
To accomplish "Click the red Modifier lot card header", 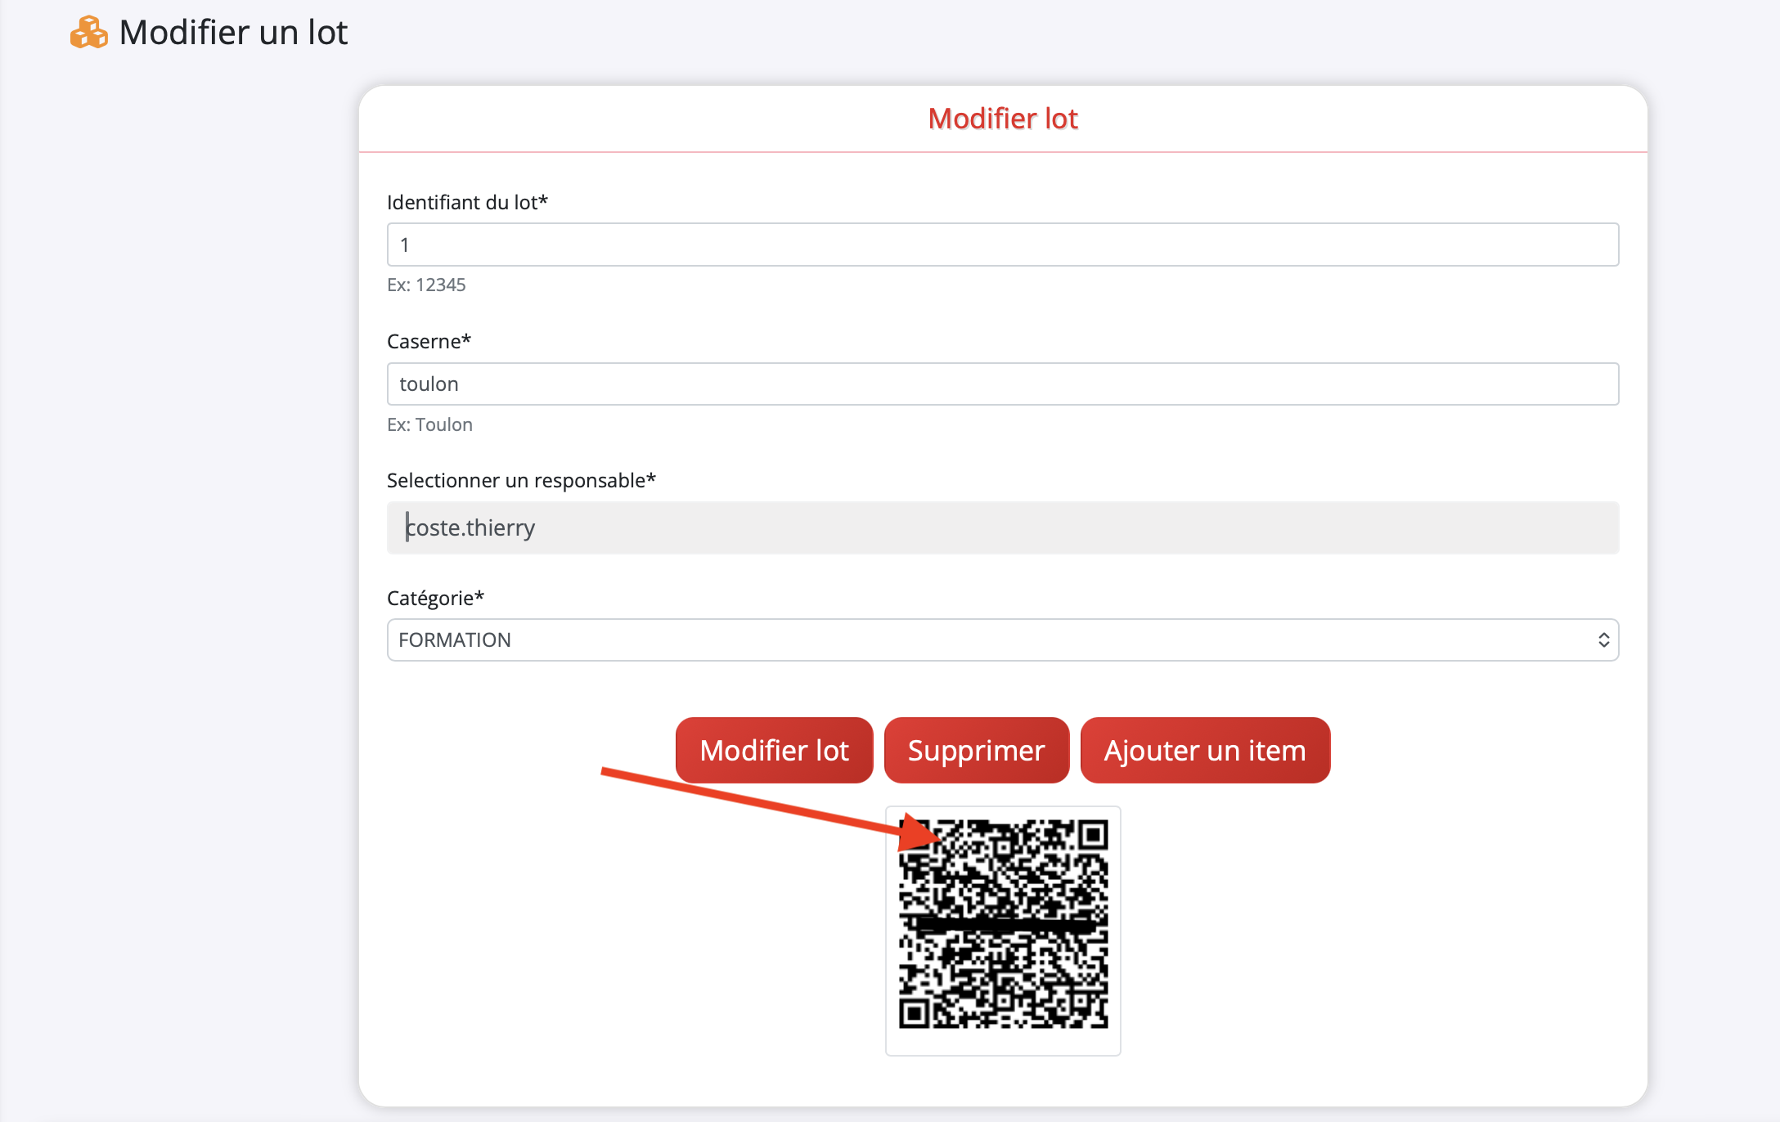I will (x=1002, y=119).
